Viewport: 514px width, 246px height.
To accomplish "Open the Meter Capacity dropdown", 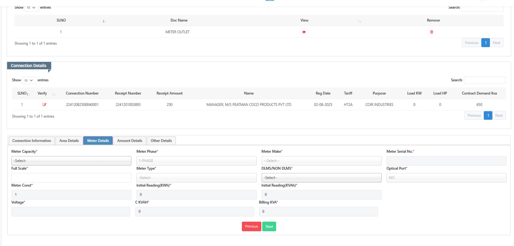I will coord(71,161).
